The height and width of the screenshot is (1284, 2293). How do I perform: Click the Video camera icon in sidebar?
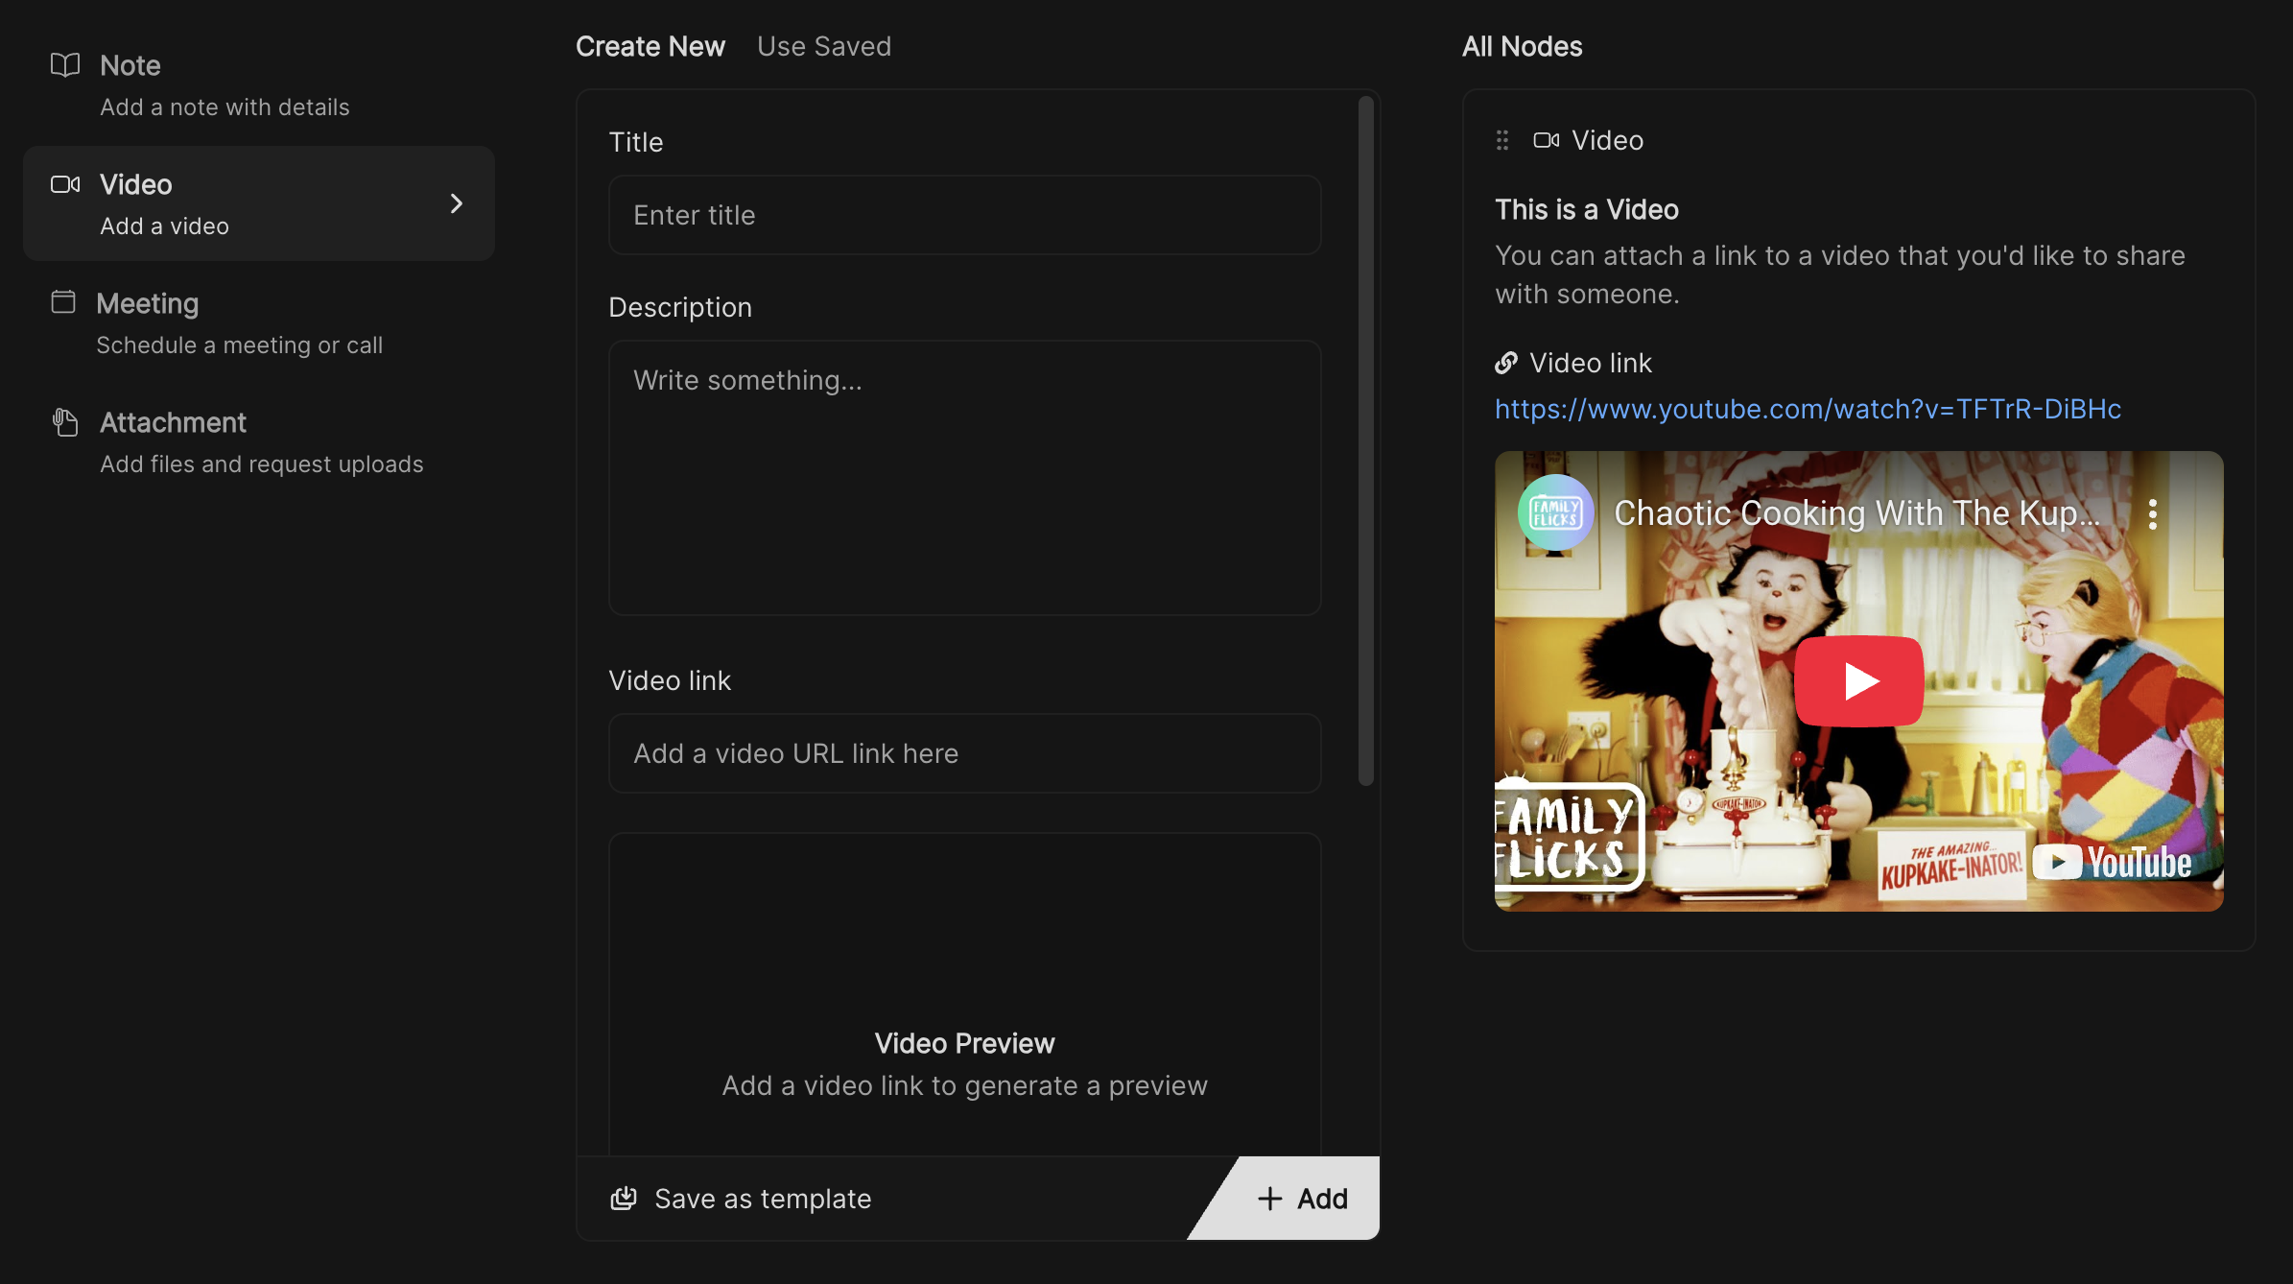[x=65, y=184]
